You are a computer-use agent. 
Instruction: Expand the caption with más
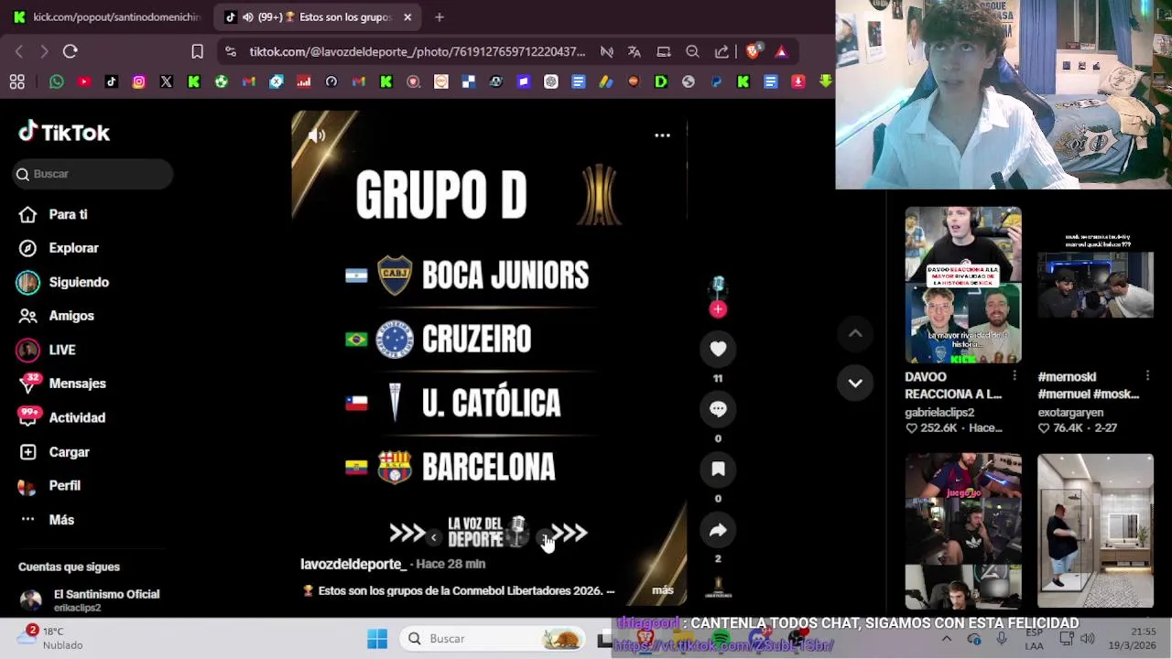coord(663,590)
